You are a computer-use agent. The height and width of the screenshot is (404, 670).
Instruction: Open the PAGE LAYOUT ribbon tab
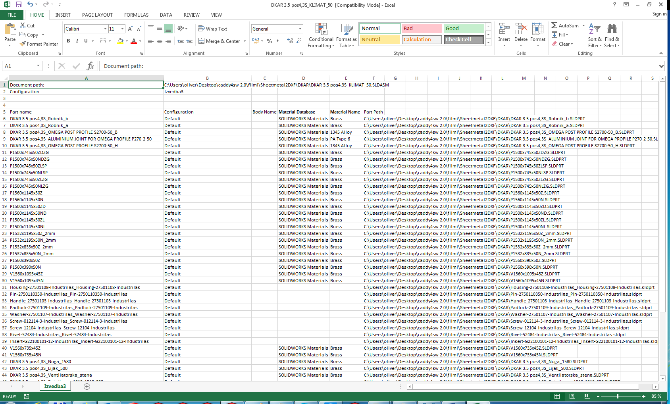tap(97, 15)
